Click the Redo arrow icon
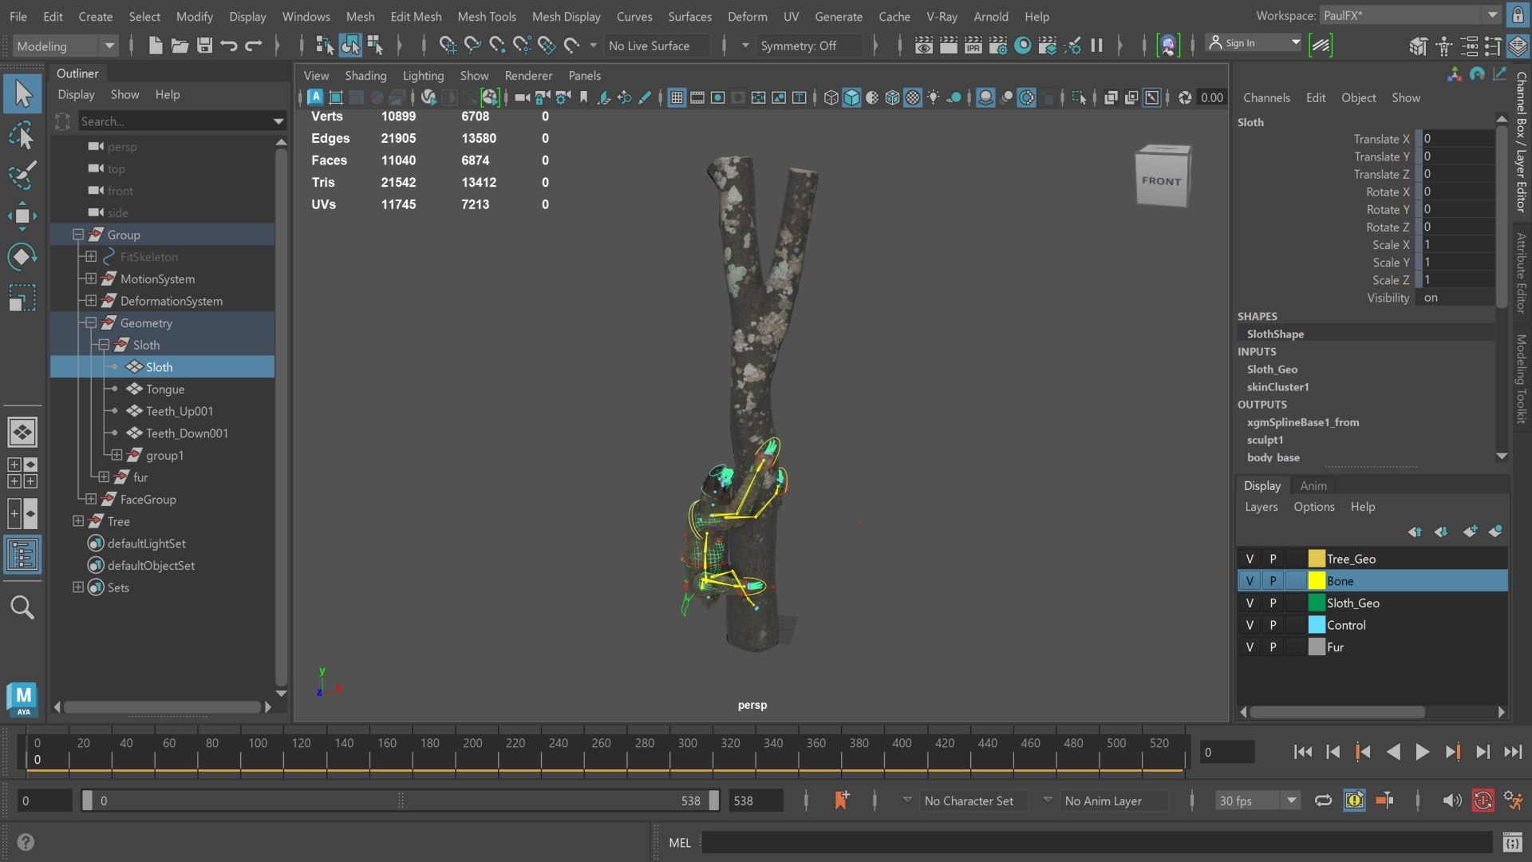This screenshot has width=1532, height=862. tap(254, 45)
